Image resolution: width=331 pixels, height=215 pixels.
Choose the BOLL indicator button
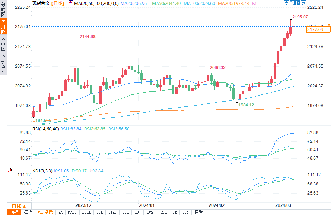click(x=87, y=212)
